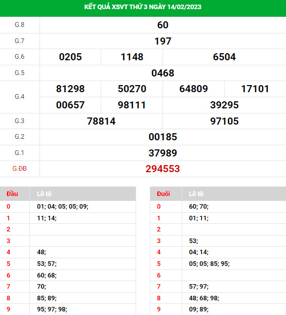The image size is (286, 315).
Task: Select G.3 number 97105
Action: 224,121
